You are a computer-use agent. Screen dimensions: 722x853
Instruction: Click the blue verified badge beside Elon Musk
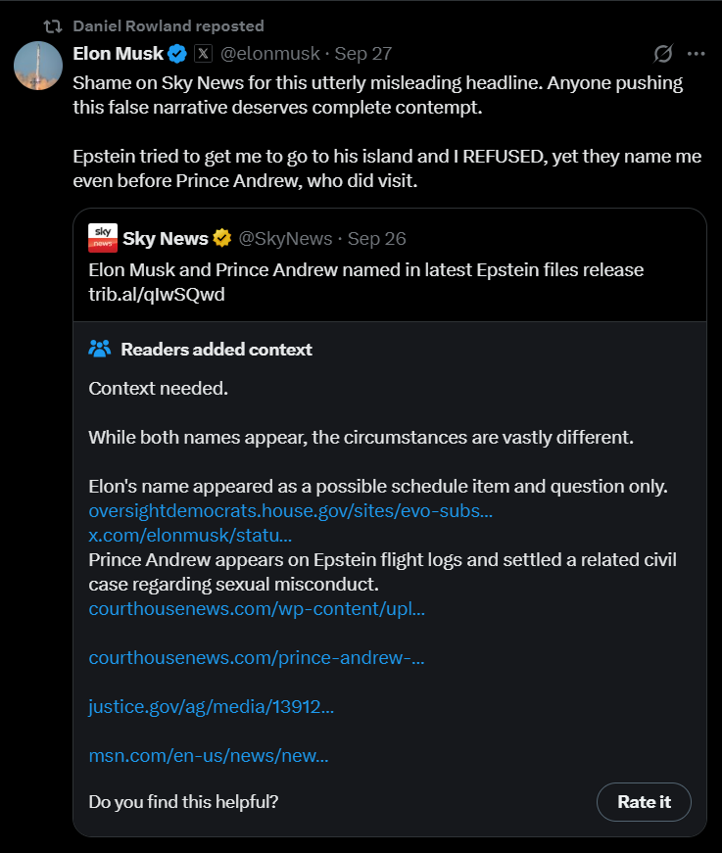[177, 53]
